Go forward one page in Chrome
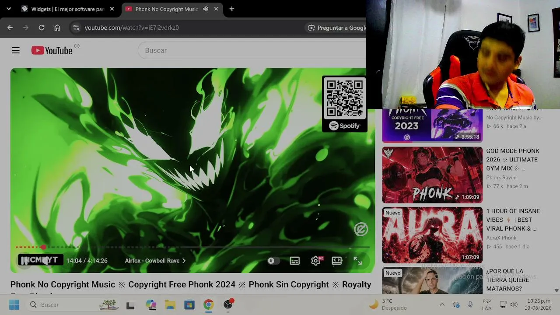This screenshot has height=315, width=560. coord(26,28)
